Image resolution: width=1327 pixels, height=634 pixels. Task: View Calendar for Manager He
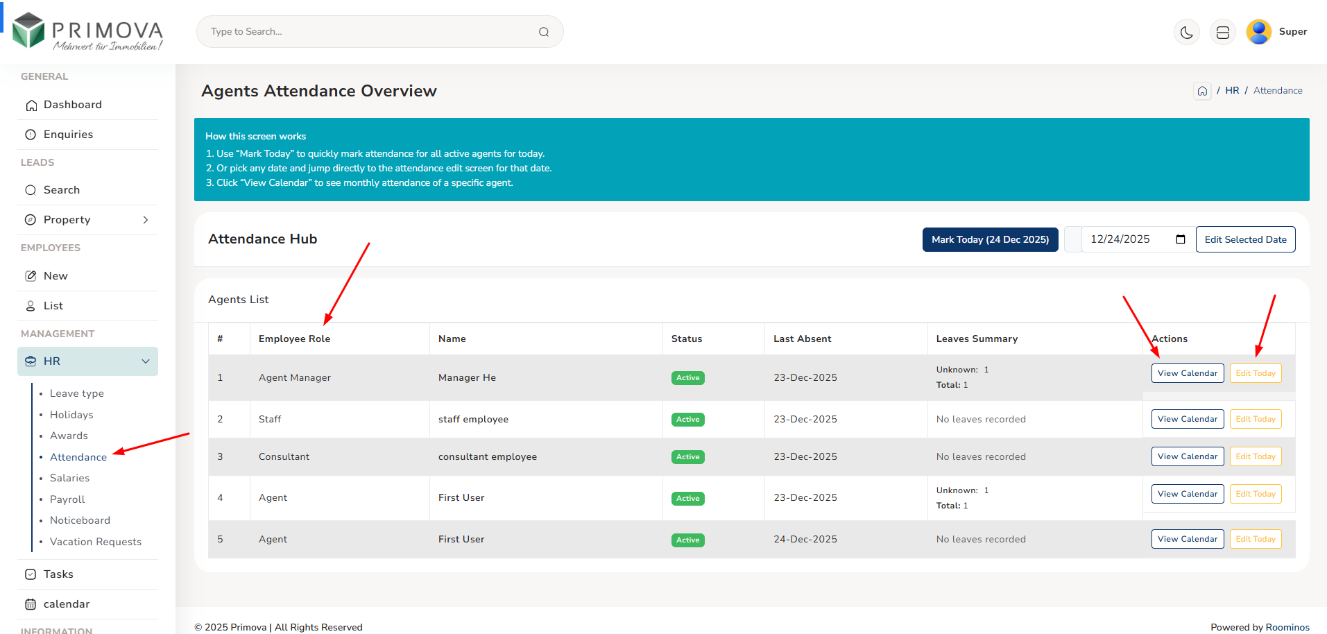click(x=1187, y=373)
